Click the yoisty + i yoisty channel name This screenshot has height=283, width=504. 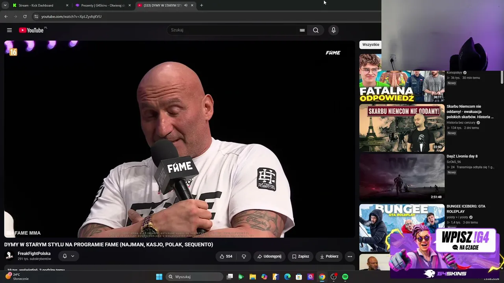pyautogui.click(x=457, y=217)
